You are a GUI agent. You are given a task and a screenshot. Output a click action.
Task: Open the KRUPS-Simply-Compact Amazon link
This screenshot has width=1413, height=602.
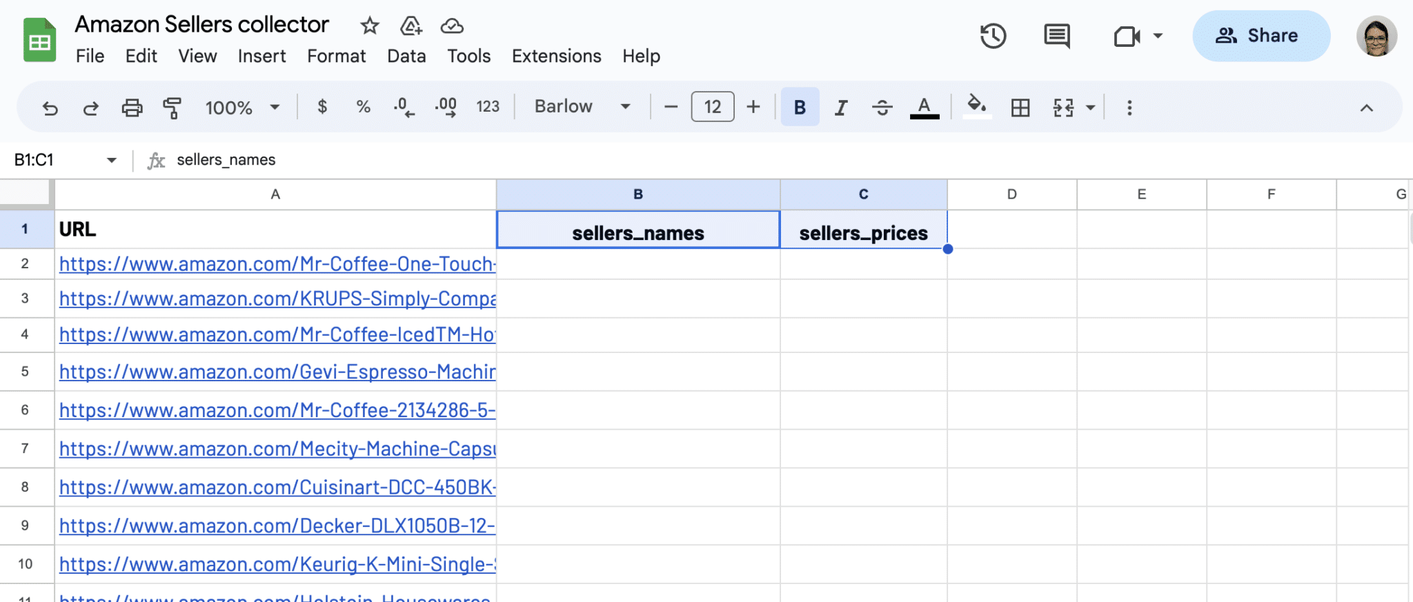coord(277,299)
